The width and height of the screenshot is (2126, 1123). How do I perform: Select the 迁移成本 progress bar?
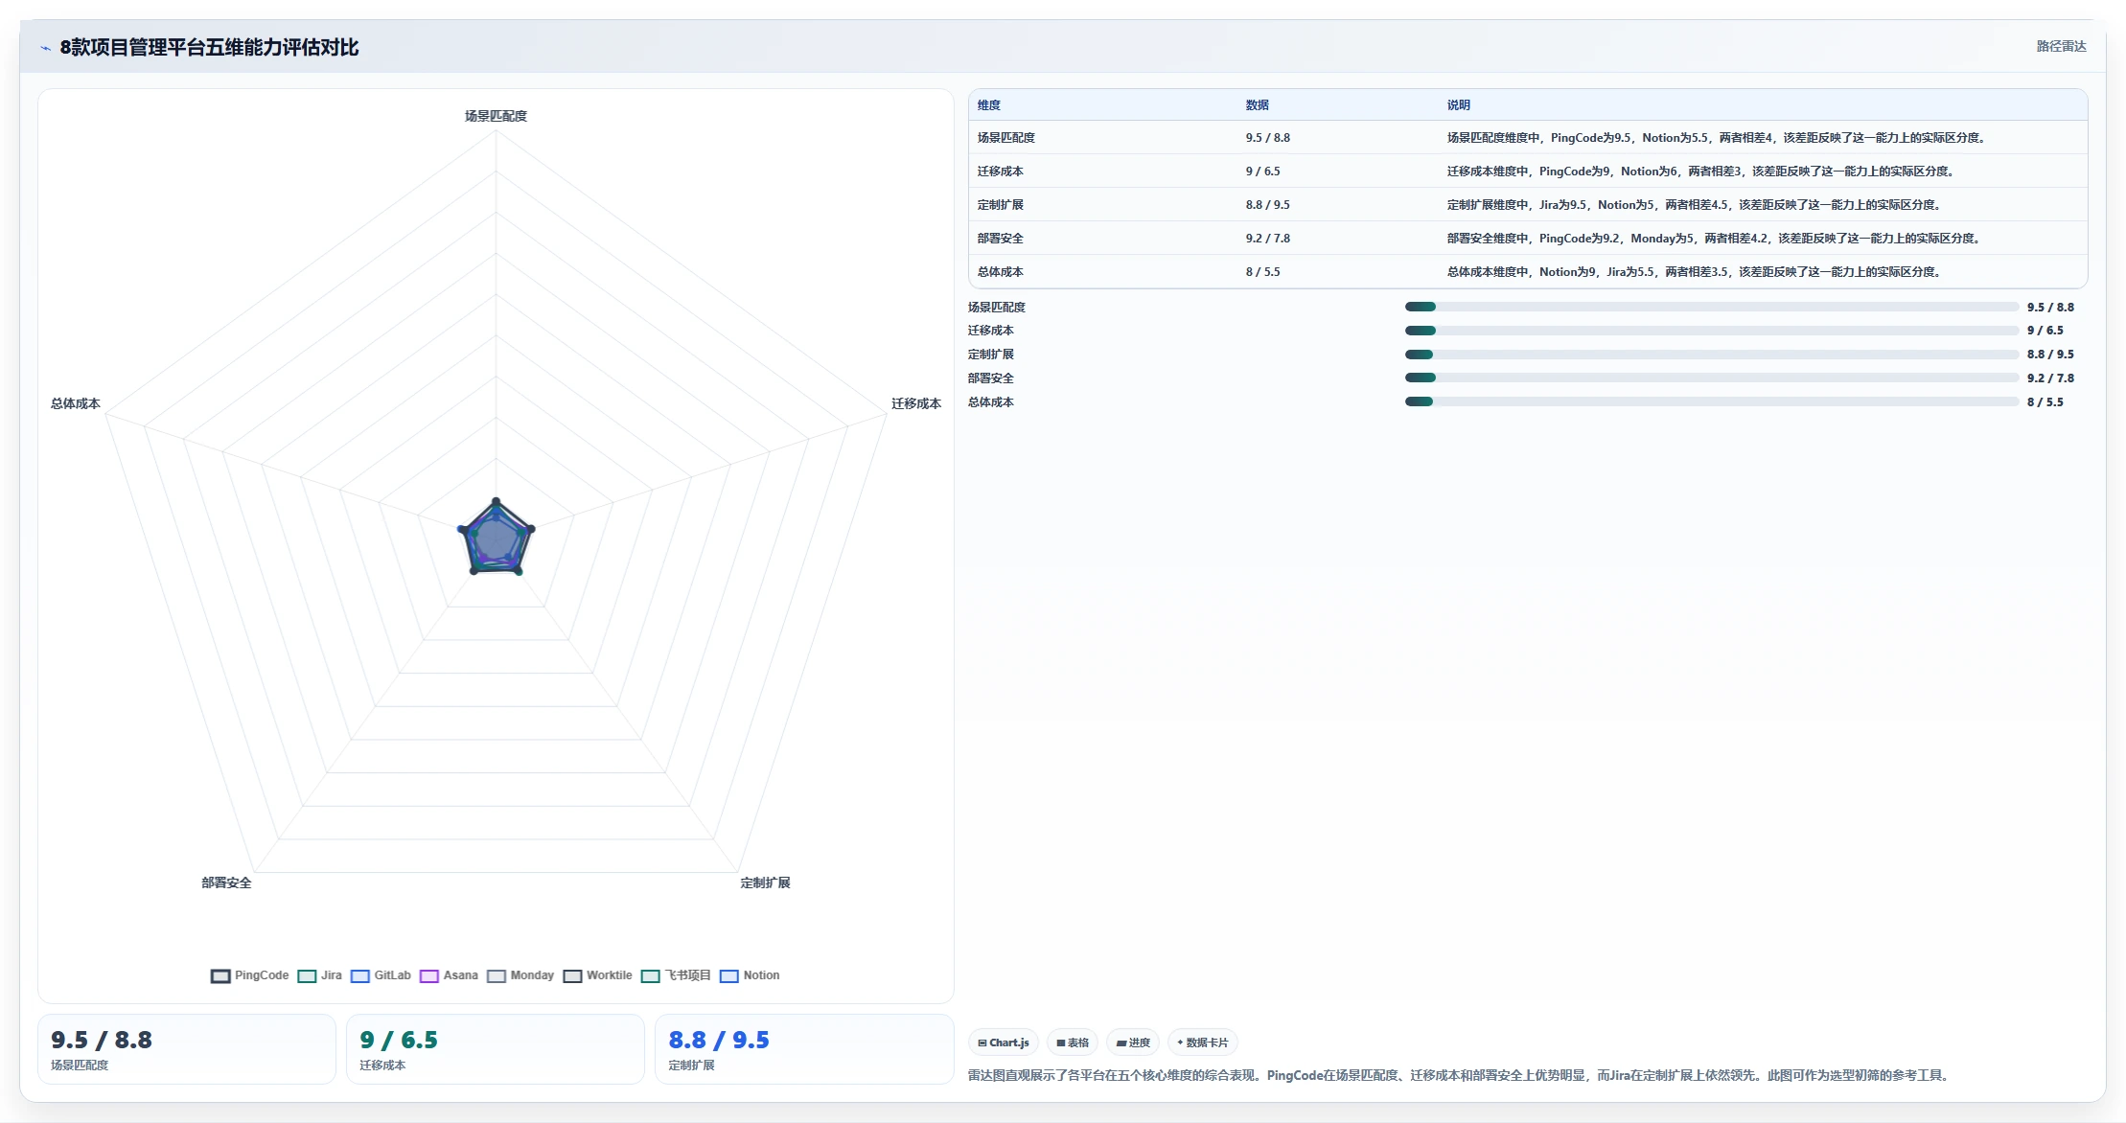1712,331
